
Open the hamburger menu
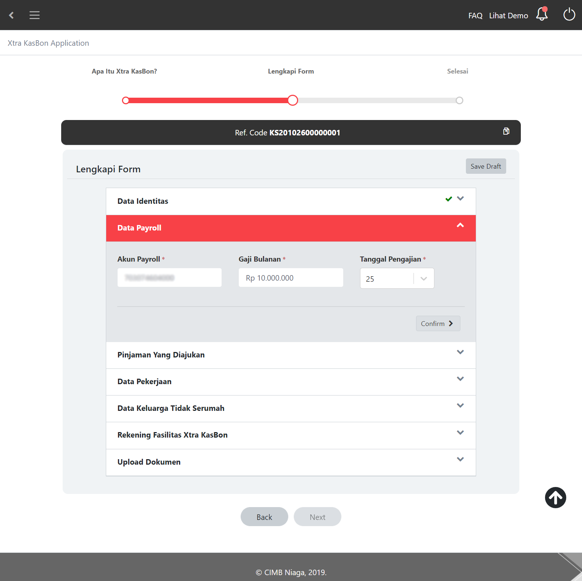34,15
